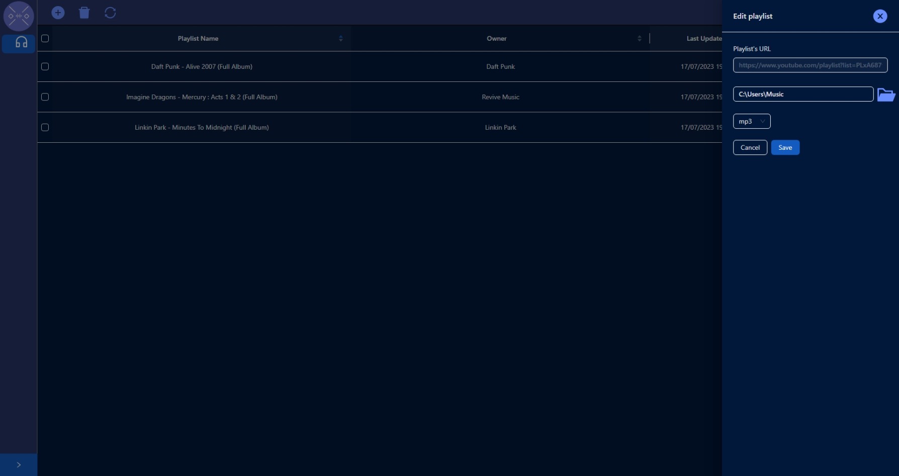Sort by Owner using its sort arrows
Screen dimensions: 899x476
[640, 39]
